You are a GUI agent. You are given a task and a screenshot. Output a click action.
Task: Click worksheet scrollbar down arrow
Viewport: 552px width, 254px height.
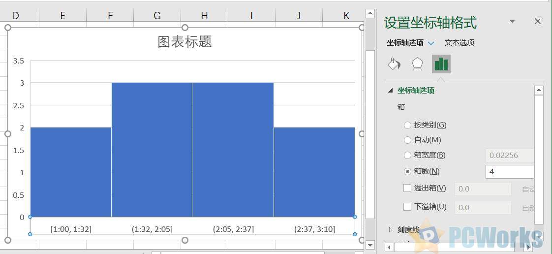click(370, 245)
